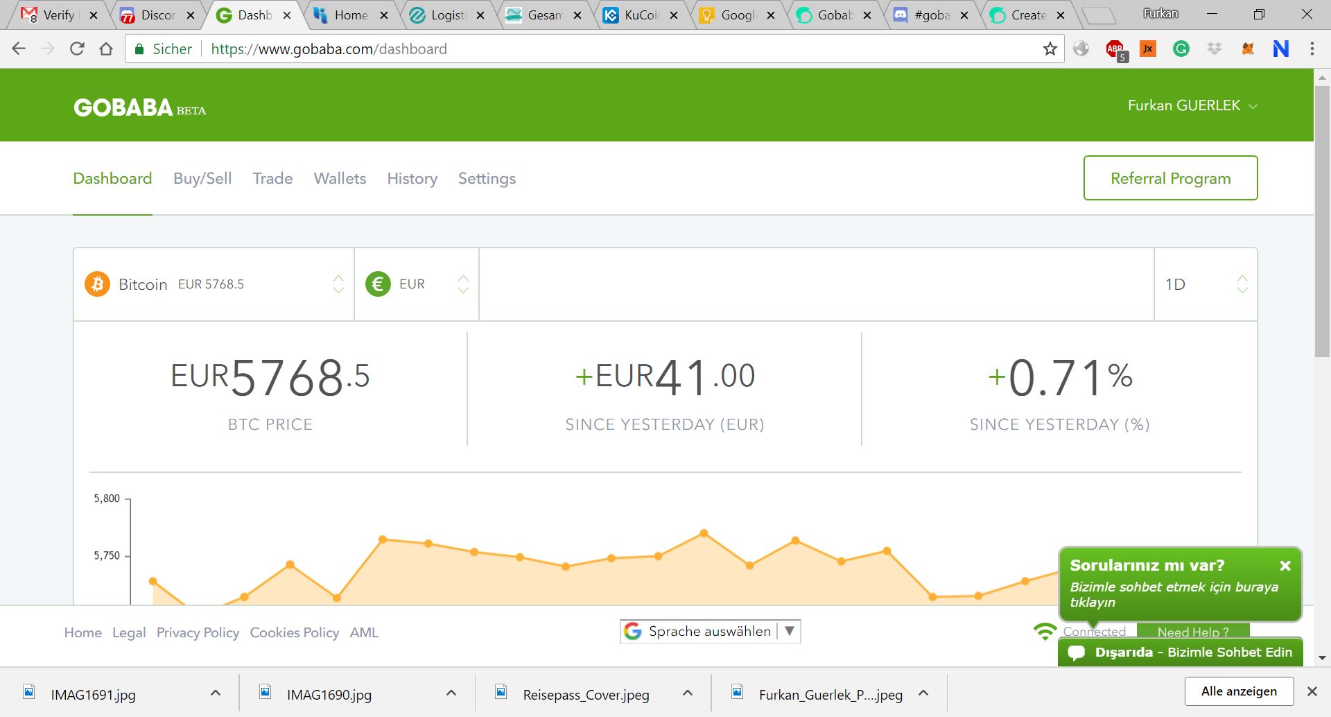This screenshot has width=1331, height=717.
Task: Switch to the Logisti browser tab
Action: point(447,15)
